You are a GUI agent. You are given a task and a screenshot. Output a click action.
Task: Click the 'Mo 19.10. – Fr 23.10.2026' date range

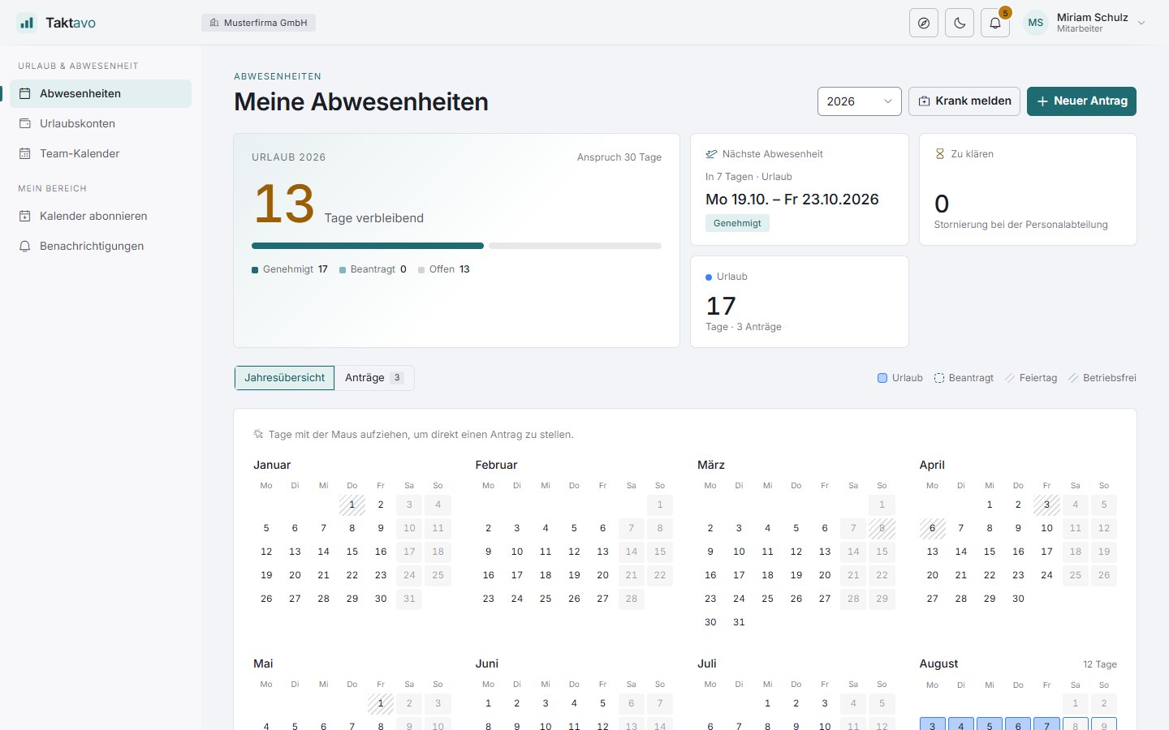792,200
